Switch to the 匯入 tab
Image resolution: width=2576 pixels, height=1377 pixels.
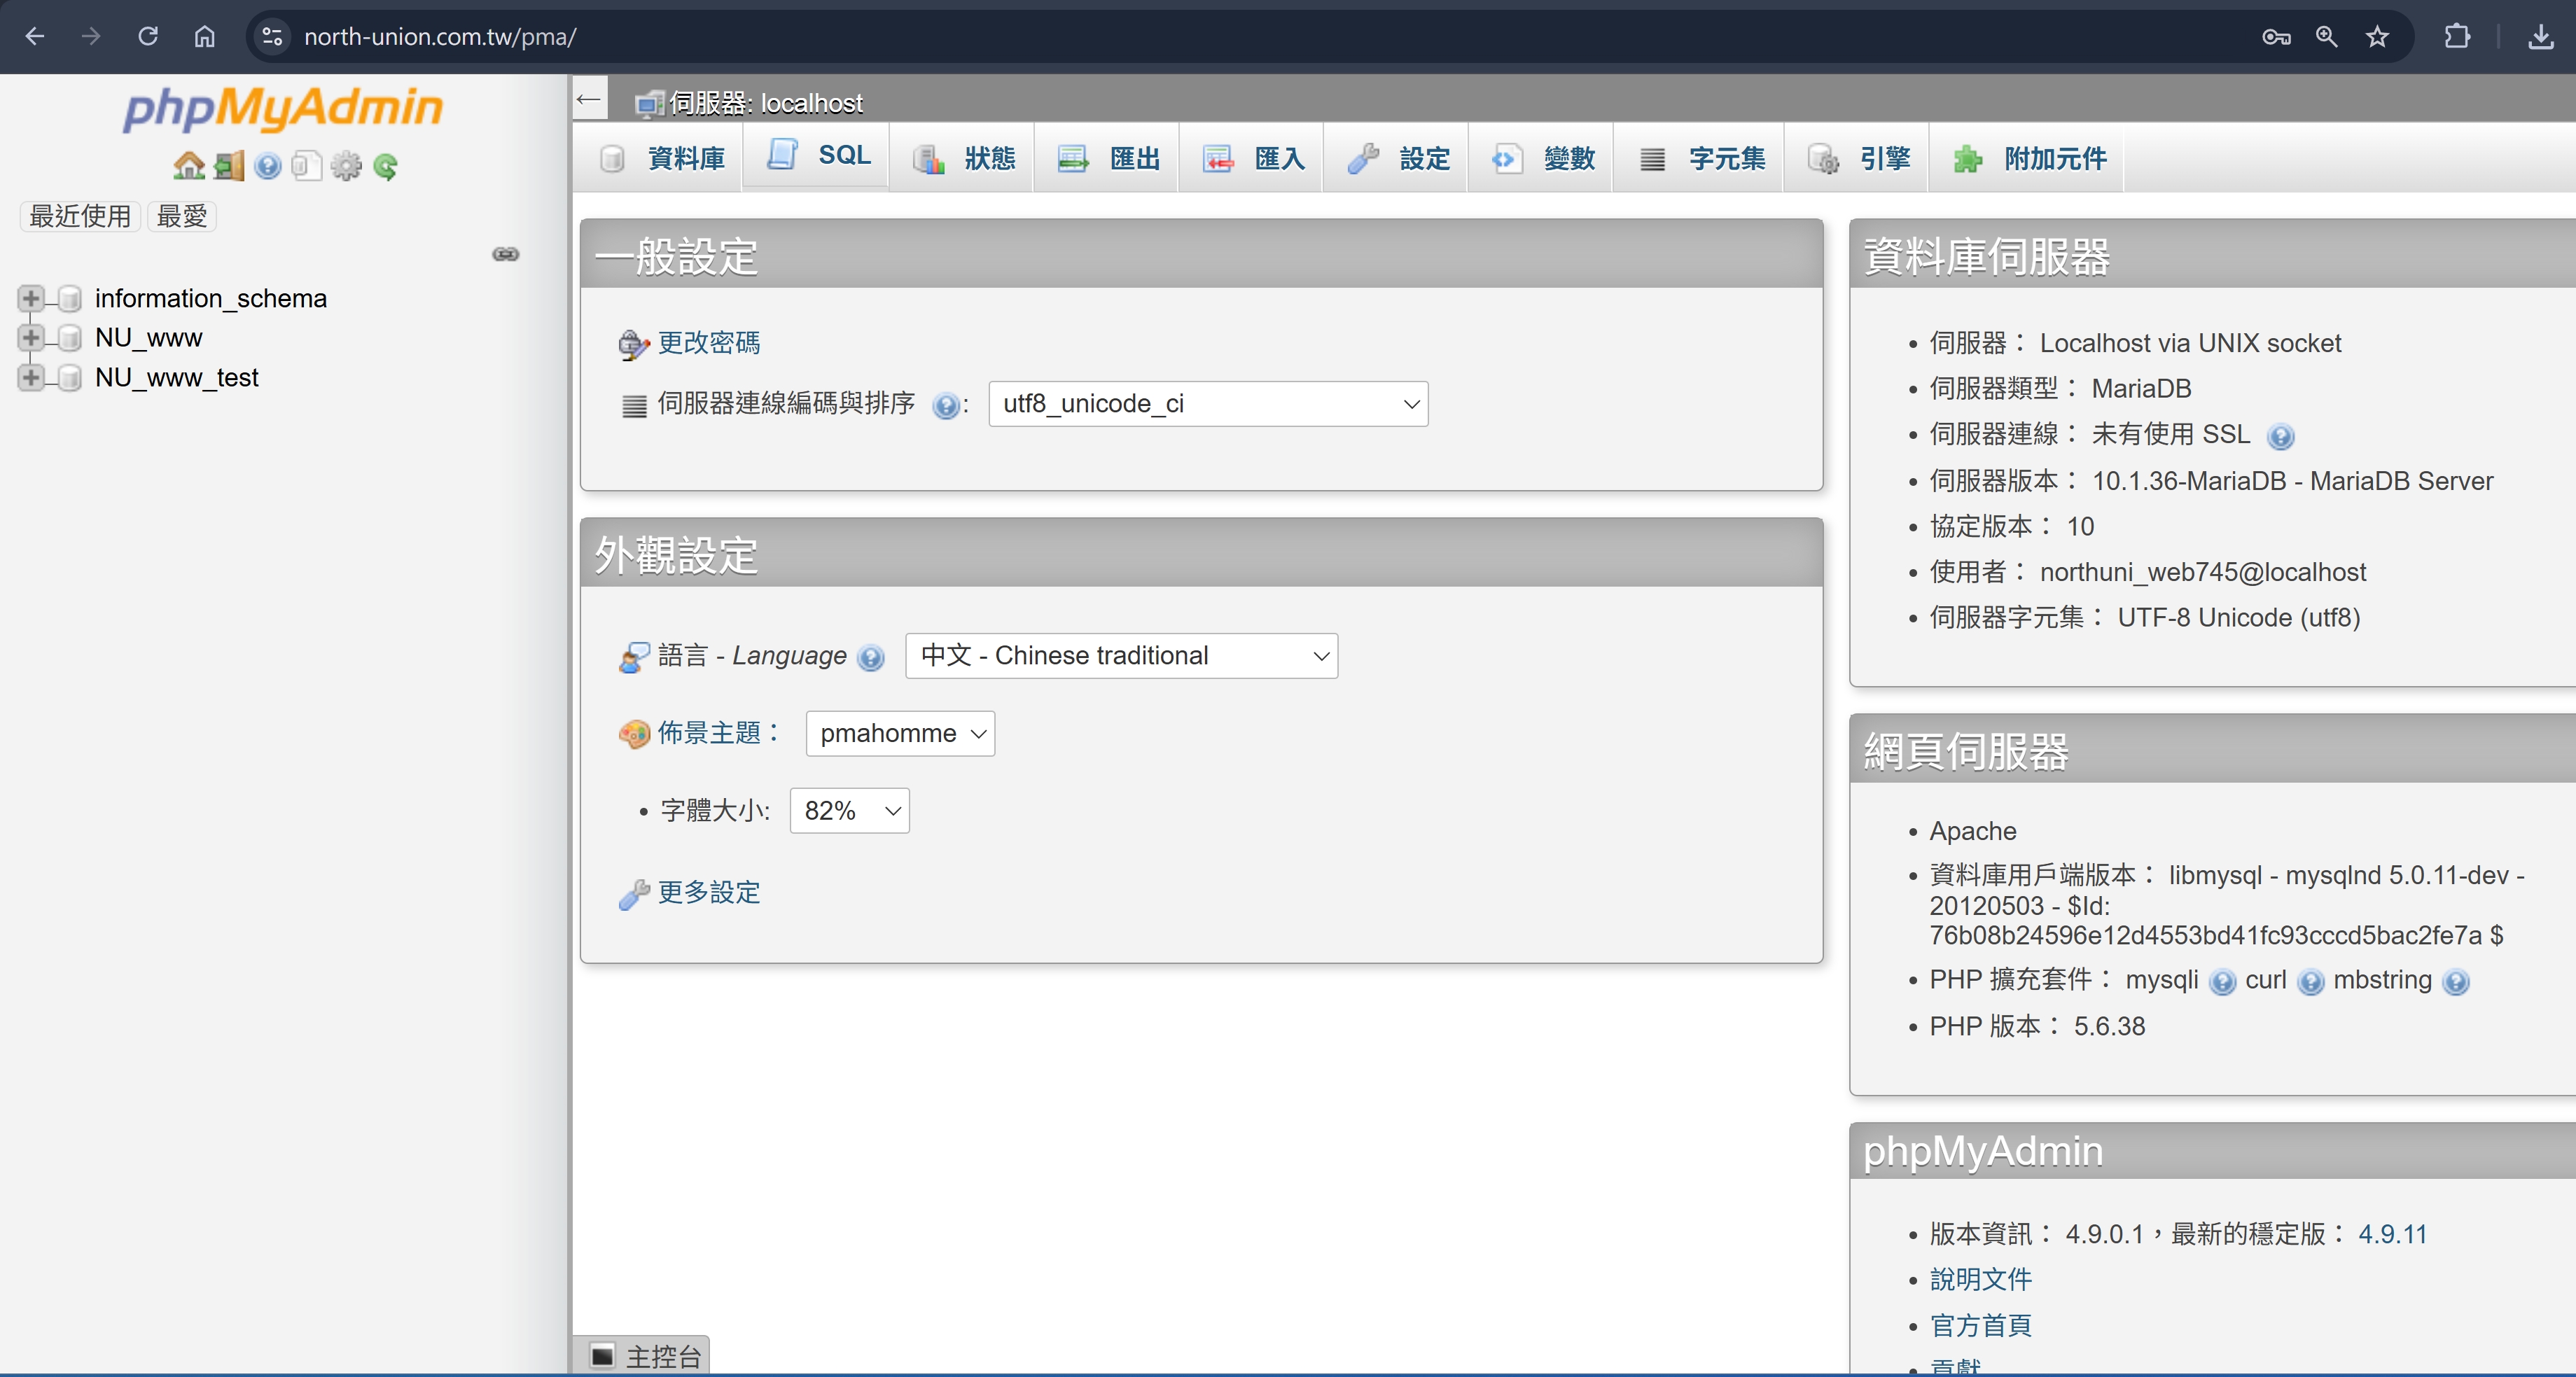pos(1252,158)
